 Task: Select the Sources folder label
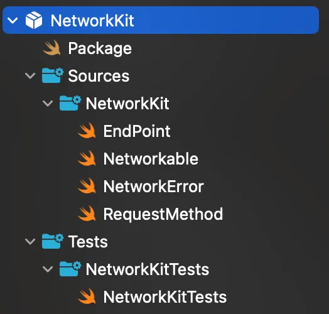[99, 76]
